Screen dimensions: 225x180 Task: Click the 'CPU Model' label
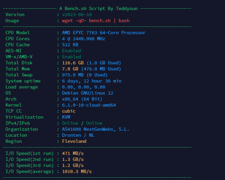pos(18,33)
